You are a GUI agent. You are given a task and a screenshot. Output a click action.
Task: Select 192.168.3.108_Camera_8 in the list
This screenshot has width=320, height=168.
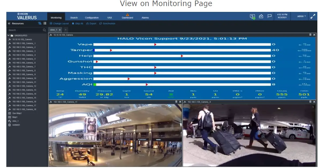pyautogui.click(x=24, y=70)
